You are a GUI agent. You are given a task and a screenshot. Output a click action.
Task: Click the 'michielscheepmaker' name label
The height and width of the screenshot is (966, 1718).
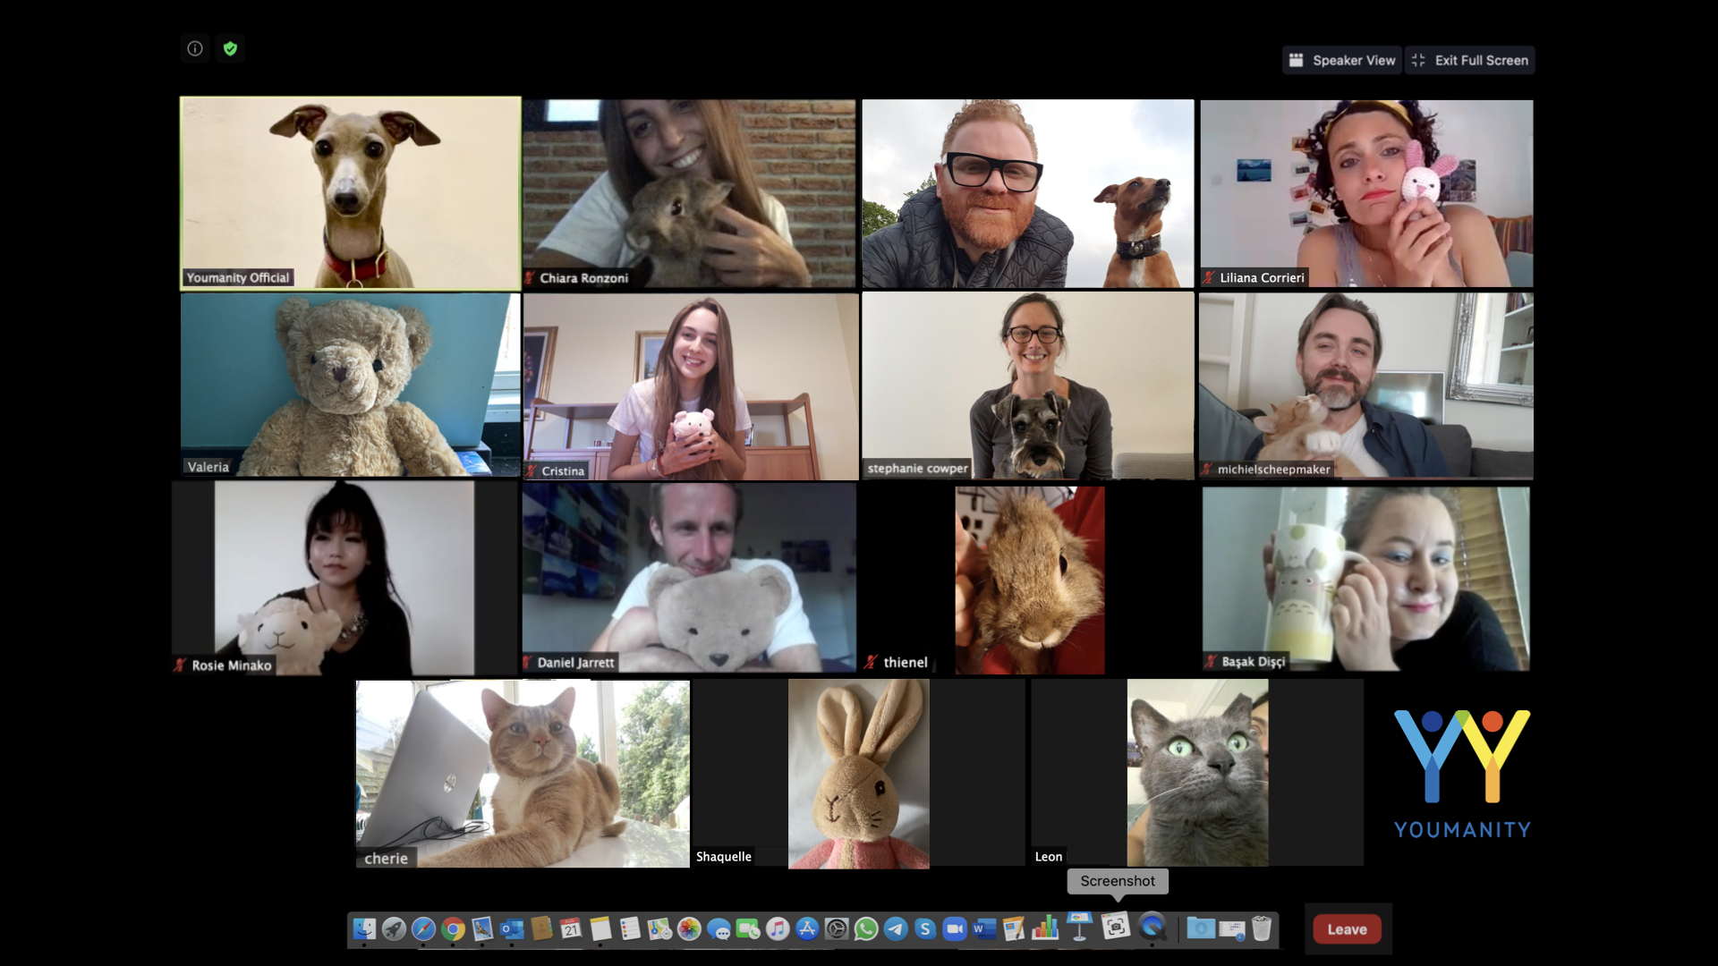pos(1273,469)
